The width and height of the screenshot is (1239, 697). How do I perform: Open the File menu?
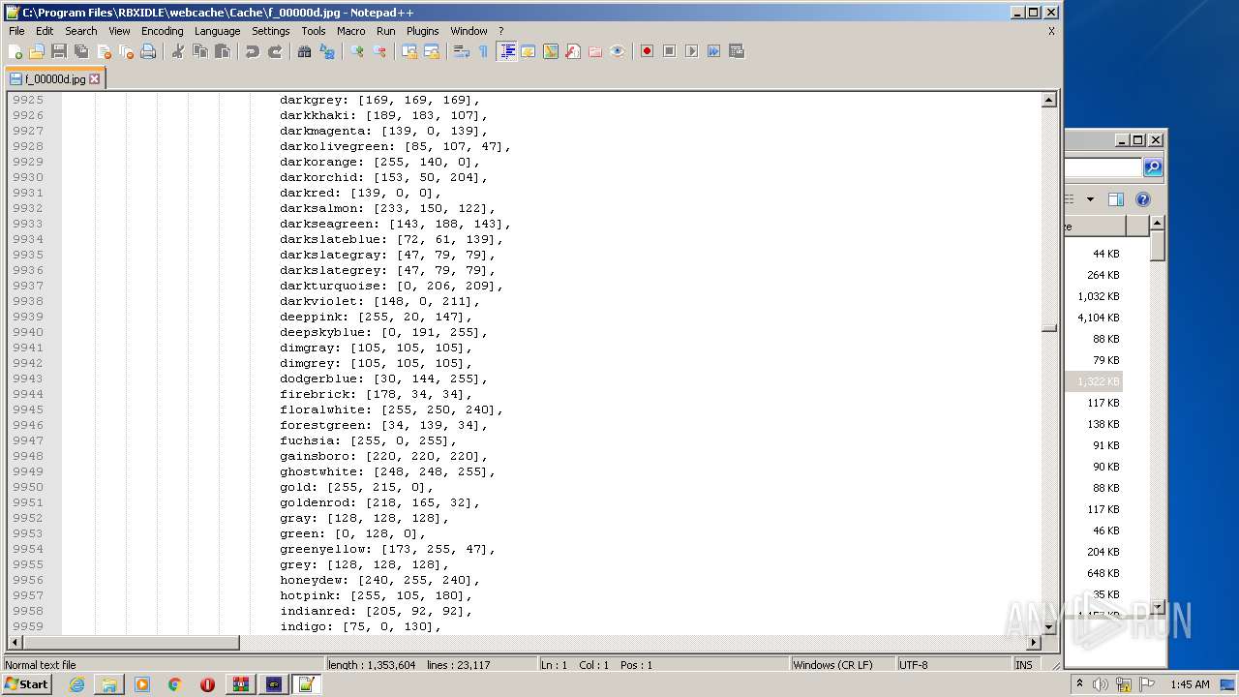click(x=16, y=31)
